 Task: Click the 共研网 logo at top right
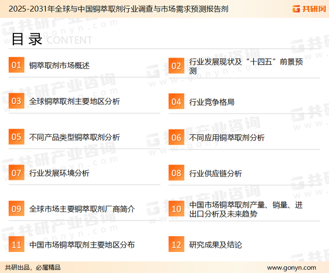[309, 9]
